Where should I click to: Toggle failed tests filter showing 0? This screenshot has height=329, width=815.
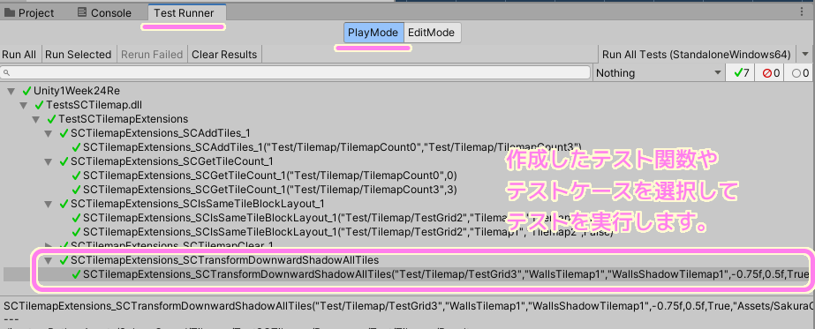tap(770, 73)
